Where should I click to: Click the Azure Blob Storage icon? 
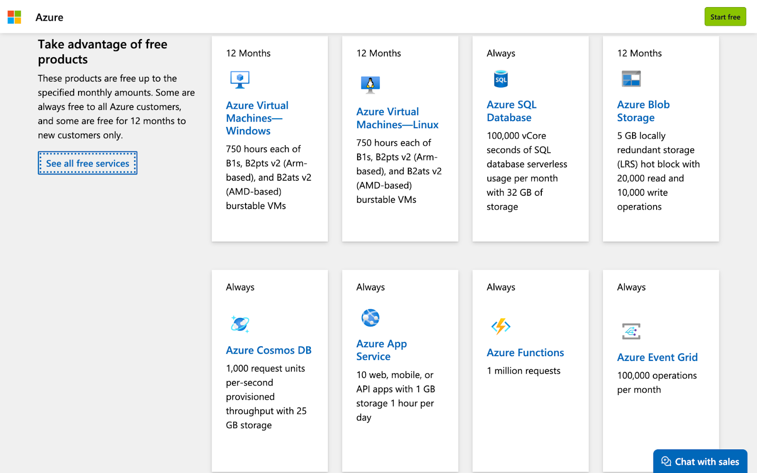(x=631, y=79)
